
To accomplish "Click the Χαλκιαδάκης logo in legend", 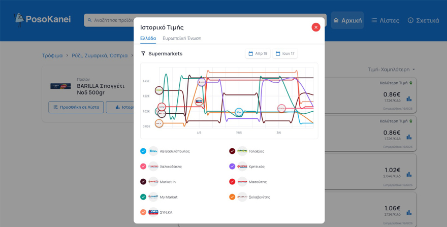I will [x=153, y=167].
